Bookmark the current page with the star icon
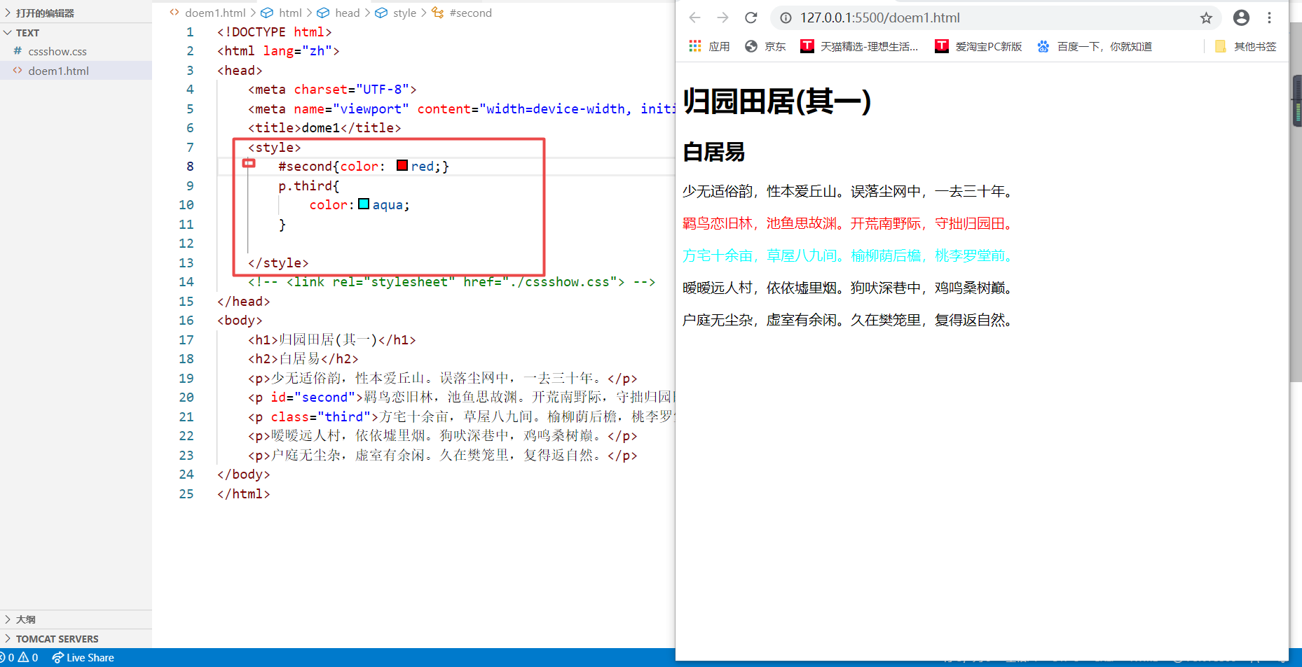The image size is (1302, 667). tap(1207, 17)
